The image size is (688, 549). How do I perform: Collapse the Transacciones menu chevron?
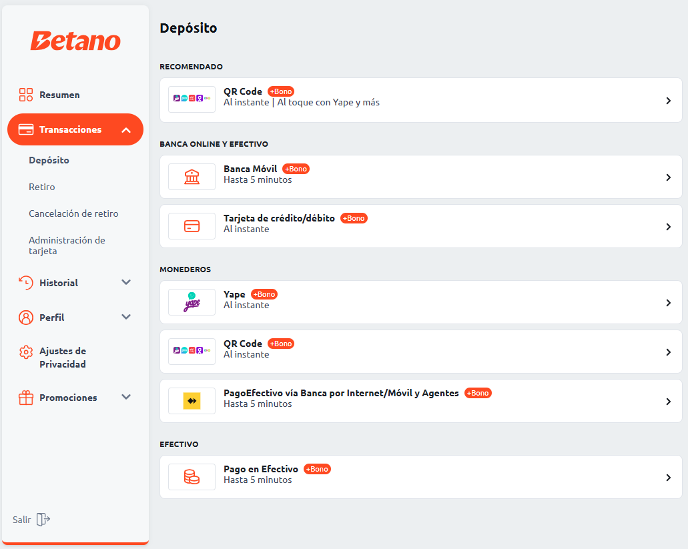(x=126, y=130)
